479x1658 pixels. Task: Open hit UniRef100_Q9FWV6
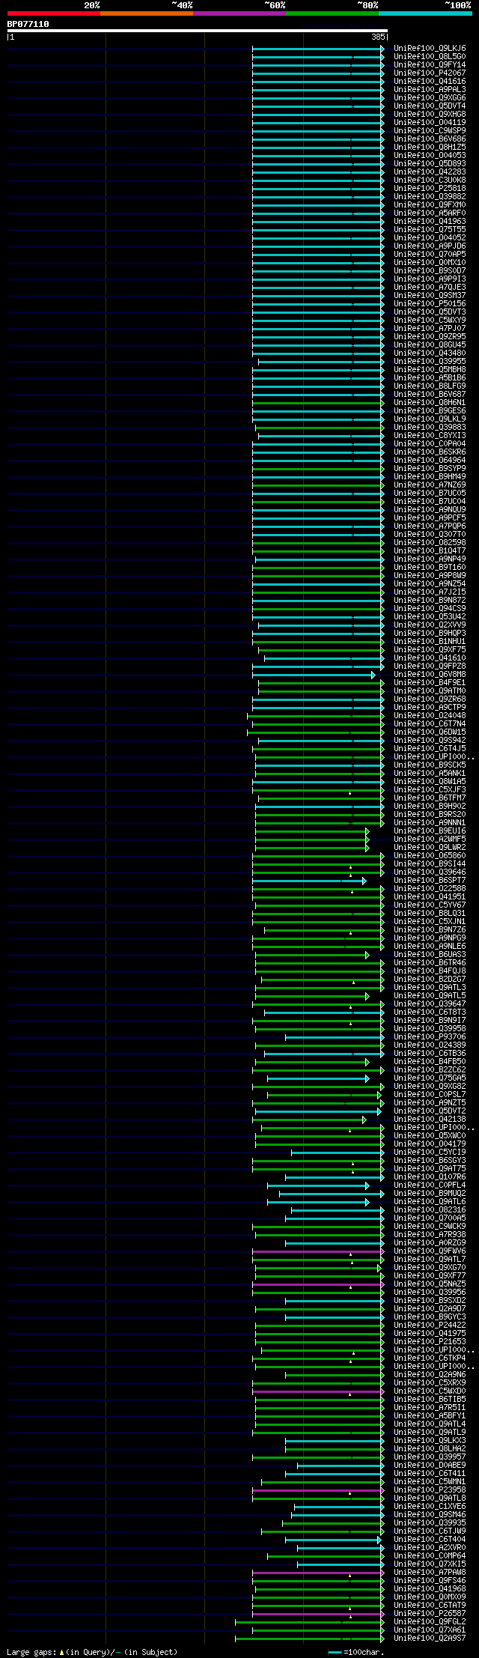tap(430, 1251)
